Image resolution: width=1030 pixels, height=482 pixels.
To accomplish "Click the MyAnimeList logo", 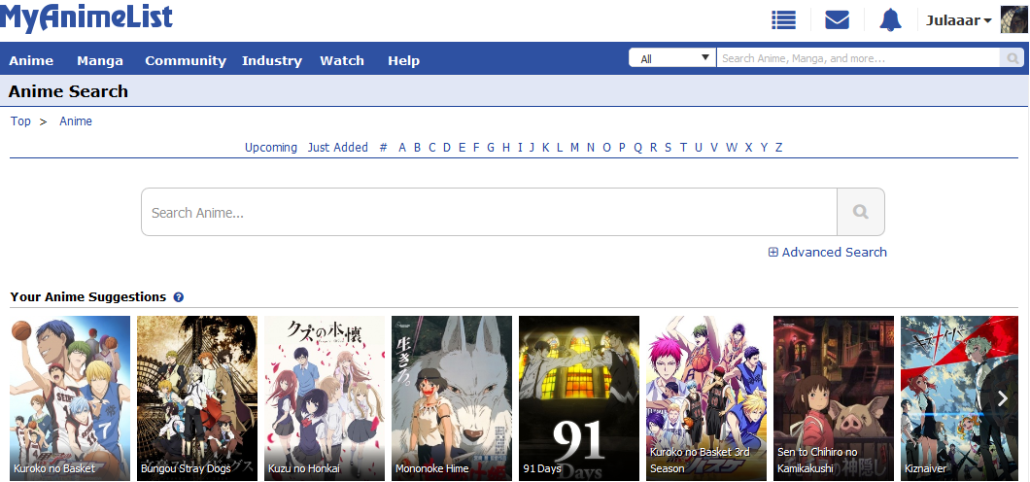I will click(86, 17).
